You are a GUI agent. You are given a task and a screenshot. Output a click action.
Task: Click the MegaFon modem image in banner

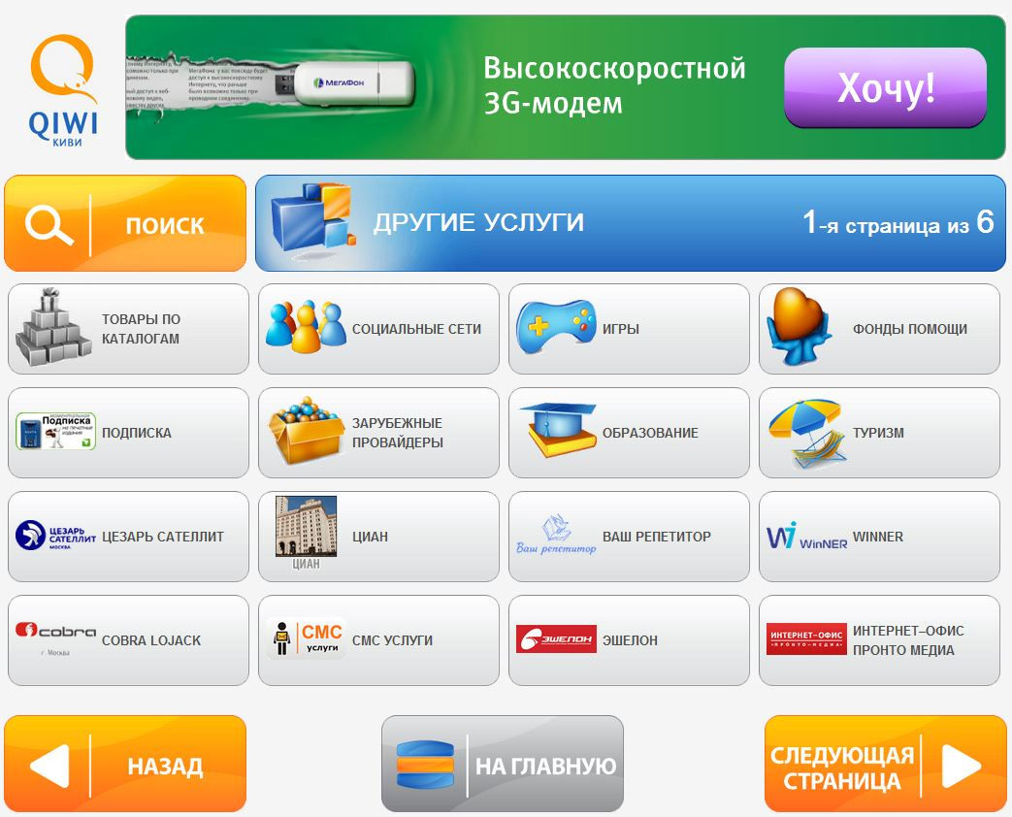point(354,82)
